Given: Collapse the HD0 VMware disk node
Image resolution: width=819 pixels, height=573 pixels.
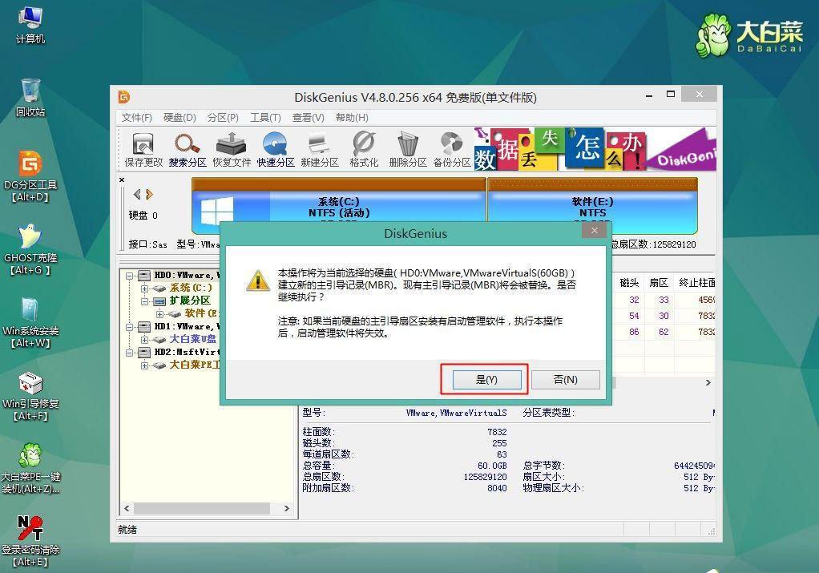Looking at the screenshot, I should (x=130, y=275).
